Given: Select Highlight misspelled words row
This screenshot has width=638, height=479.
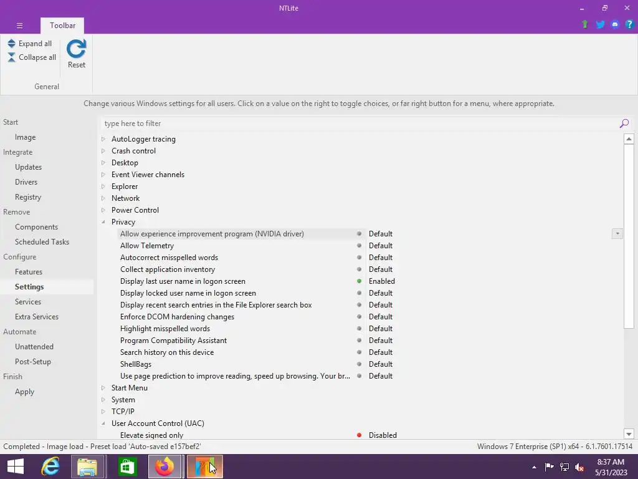Looking at the screenshot, I should pyautogui.click(x=164, y=329).
